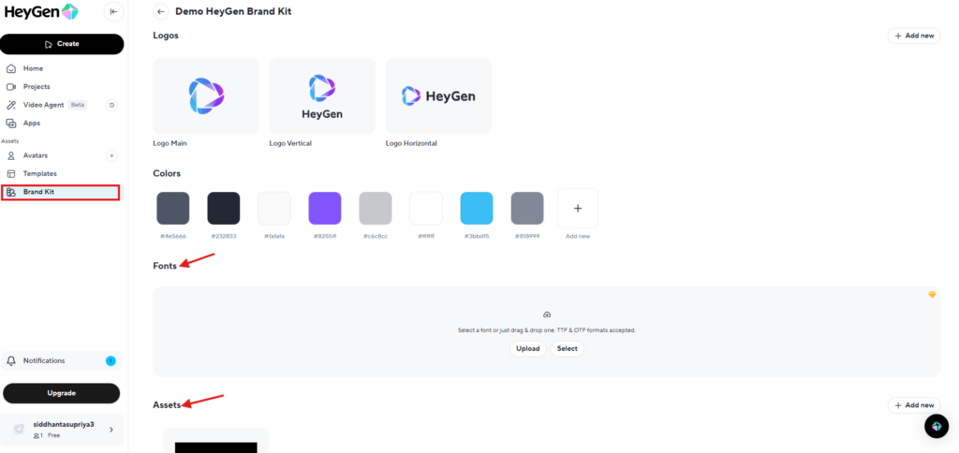Select the Logo Horizontal thumbnail

click(x=438, y=96)
